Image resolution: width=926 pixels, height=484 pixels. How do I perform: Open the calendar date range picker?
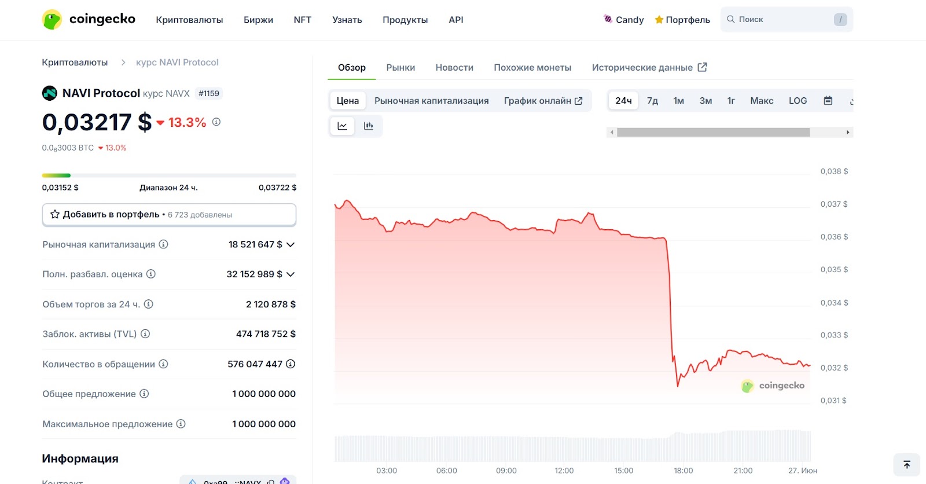[x=828, y=101]
